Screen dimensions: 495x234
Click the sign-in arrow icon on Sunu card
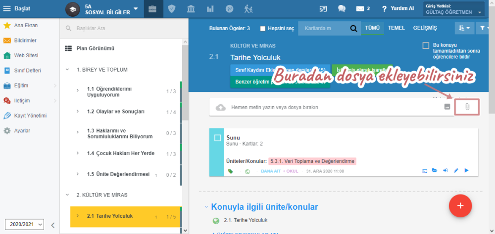(x=445, y=171)
